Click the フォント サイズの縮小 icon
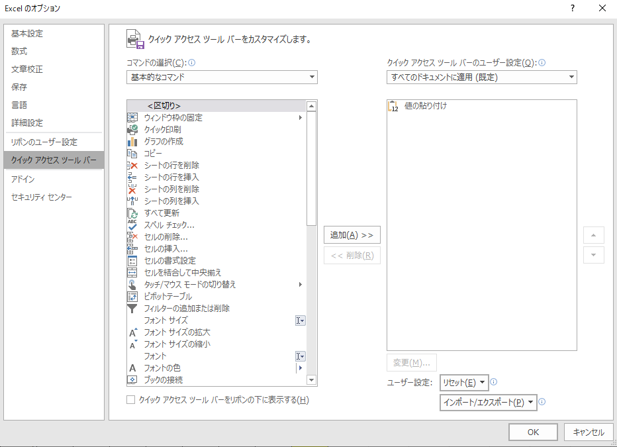The height and width of the screenshot is (447, 617). [x=133, y=344]
